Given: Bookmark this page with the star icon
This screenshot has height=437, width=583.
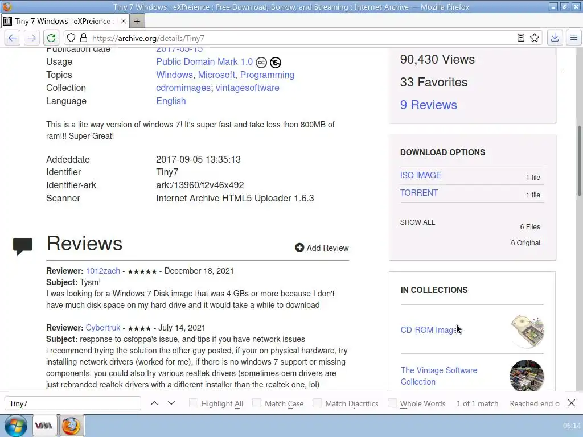Looking at the screenshot, I should coord(535,38).
